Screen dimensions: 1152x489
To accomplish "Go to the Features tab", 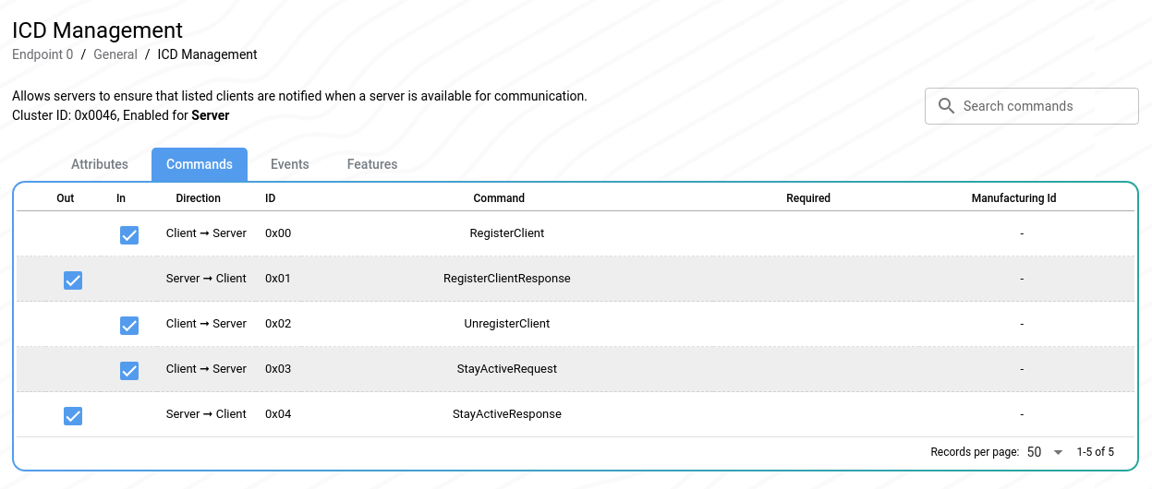I will [372, 164].
